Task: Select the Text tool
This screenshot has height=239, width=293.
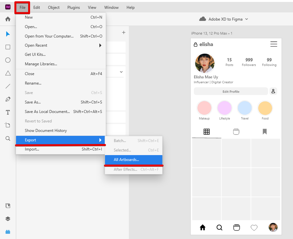Action: (8, 112)
